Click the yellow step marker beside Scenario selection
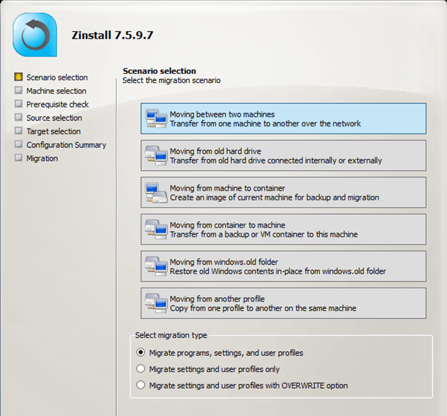Screen dimensions: 447x416 click(18, 77)
